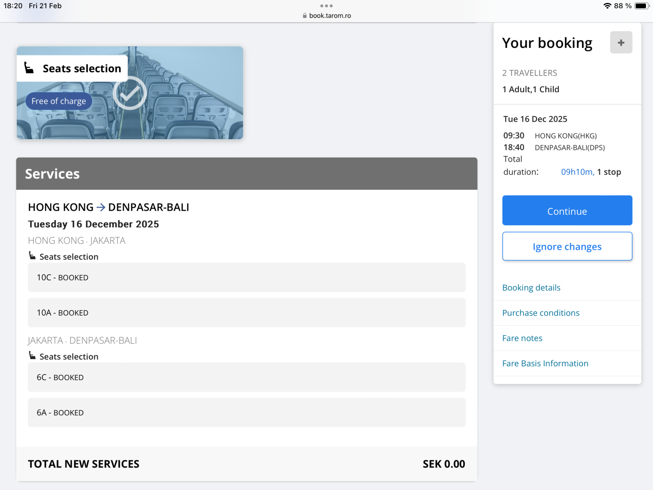
Task: Click the seat icon in Seats selection card
Action: point(29,68)
